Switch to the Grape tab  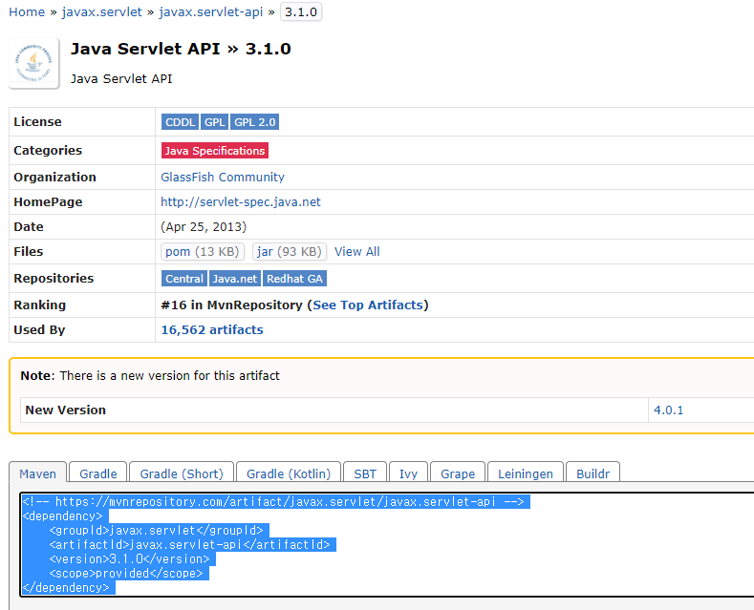458,473
